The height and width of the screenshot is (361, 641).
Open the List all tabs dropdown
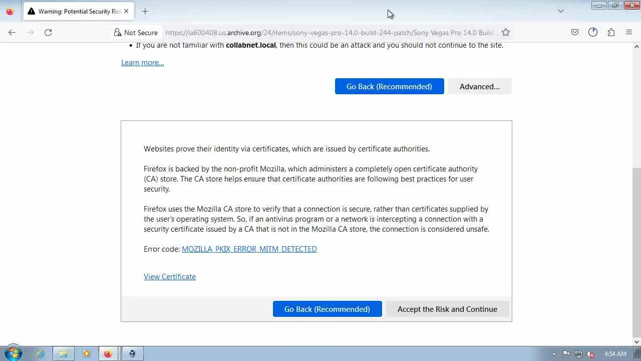pos(560,11)
